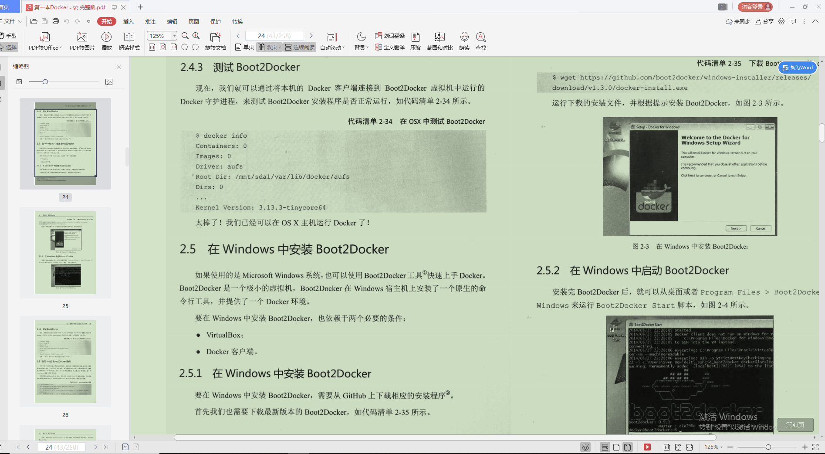This screenshot has height=454, width=825.
Task: Open the 保护 tab
Action: (x=216, y=21)
